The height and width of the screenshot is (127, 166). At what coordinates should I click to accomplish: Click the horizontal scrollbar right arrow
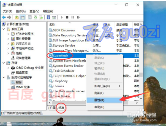click(137, 103)
